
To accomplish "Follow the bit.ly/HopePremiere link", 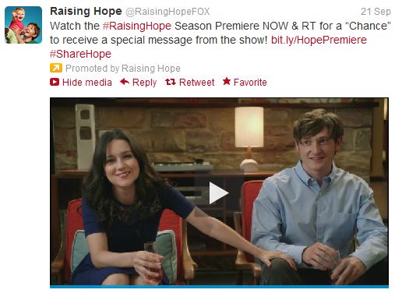I will pyautogui.click(x=319, y=40).
